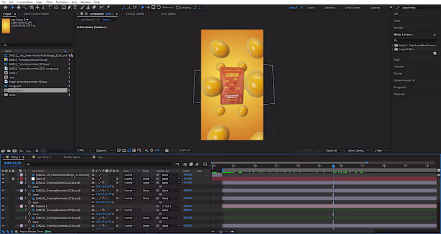Toggle visibility eye of layer 3
Screen dimensions: 441x234
pyautogui.click(x=3, y=183)
